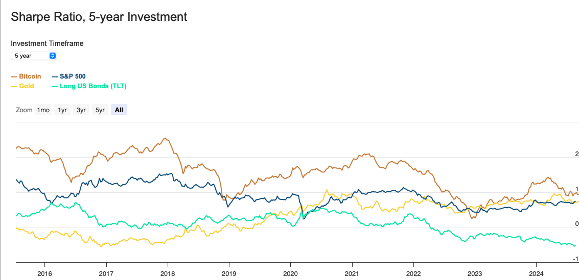
Task: Set zoom range to 1mo
Action: click(x=43, y=110)
